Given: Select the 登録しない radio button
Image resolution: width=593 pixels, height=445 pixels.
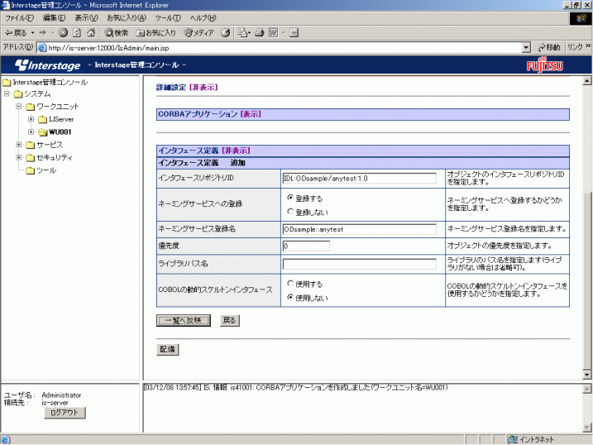Looking at the screenshot, I should (290, 212).
